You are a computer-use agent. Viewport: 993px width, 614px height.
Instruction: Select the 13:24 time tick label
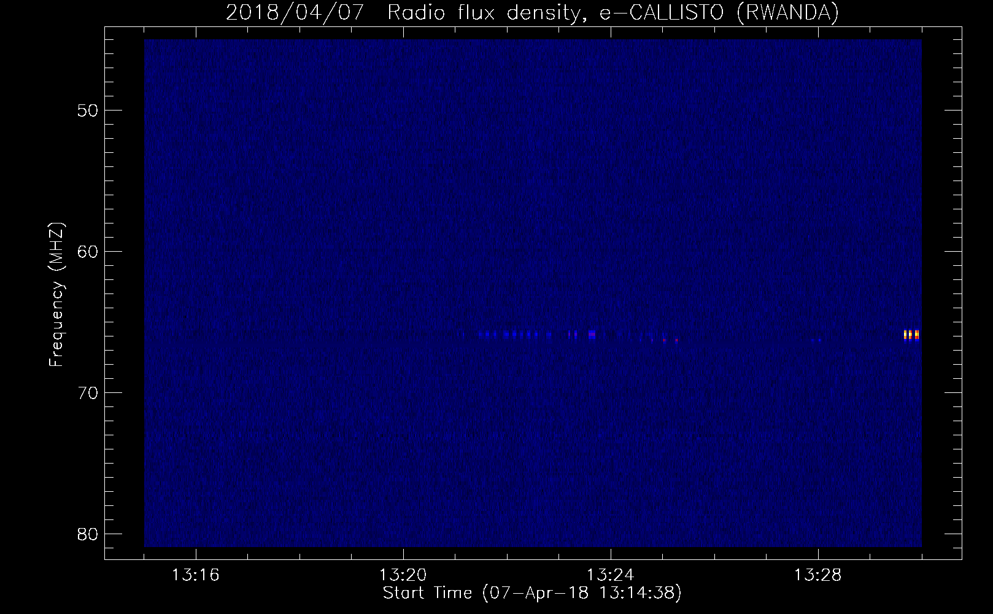611,575
